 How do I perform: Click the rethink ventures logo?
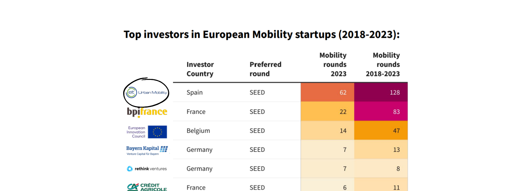coord(147,169)
